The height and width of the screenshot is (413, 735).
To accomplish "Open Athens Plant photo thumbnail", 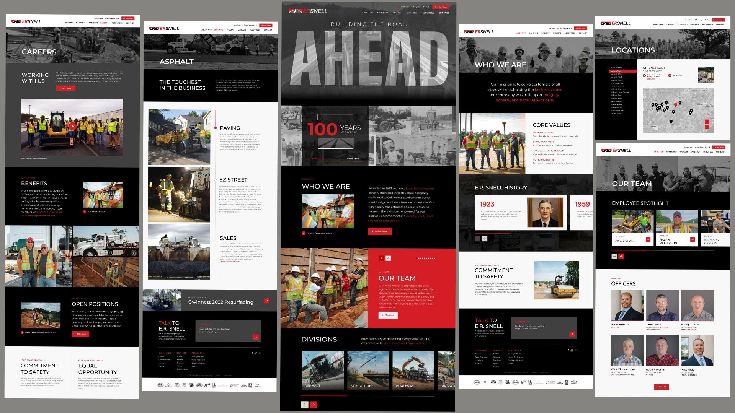I will click(706, 75).
